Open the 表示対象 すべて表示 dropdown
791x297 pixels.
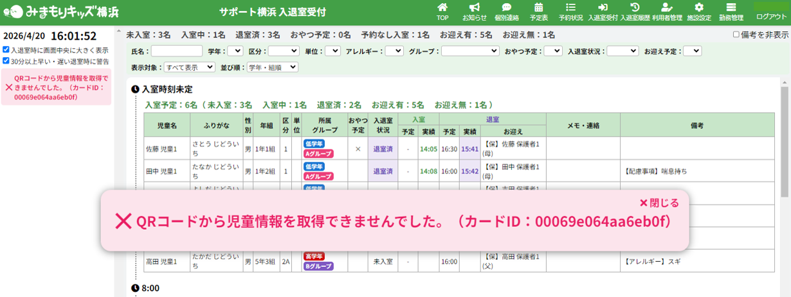190,67
